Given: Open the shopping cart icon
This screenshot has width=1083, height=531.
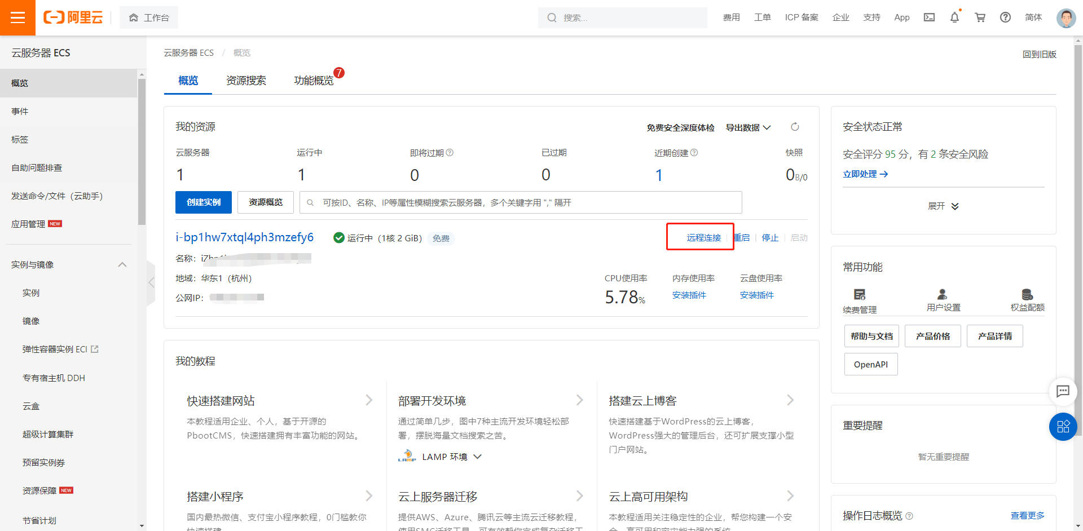Looking at the screenshot, I should [x=980, y=17].
